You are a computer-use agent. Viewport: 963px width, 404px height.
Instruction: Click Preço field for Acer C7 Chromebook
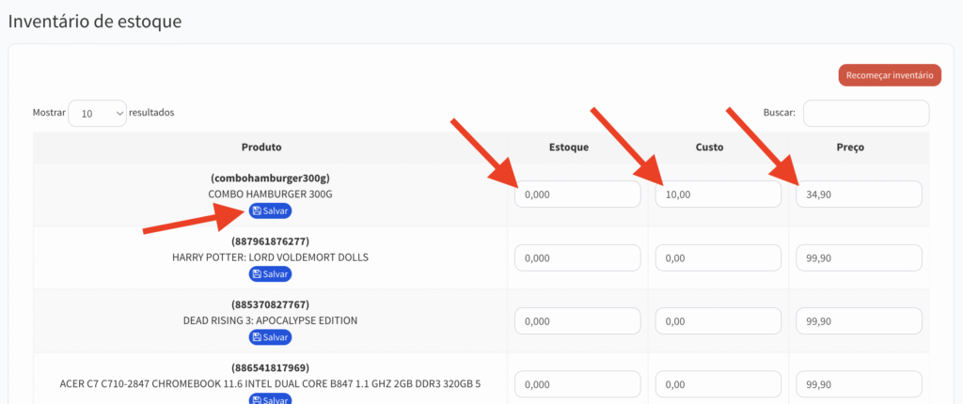click(858, 384)
